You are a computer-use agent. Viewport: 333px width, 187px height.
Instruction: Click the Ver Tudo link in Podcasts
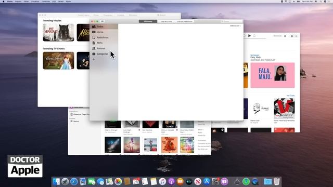pos(290,96)
